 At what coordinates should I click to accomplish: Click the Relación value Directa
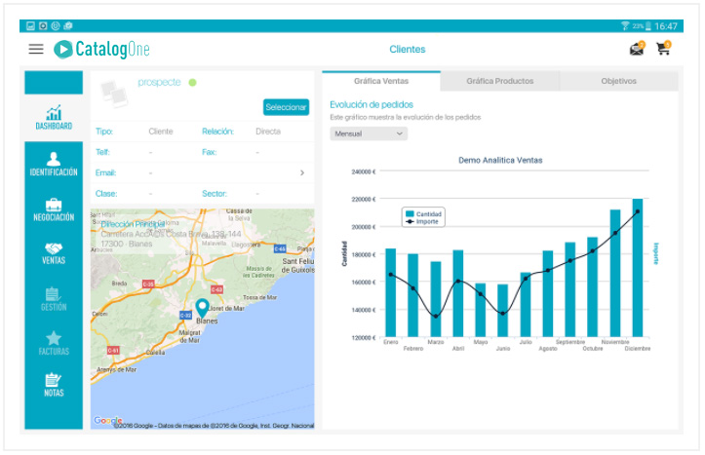(268, 132)
